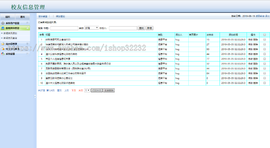Click the 查找 search button
The width and height of the screenshot is (270, 148).
coord(141,28)
